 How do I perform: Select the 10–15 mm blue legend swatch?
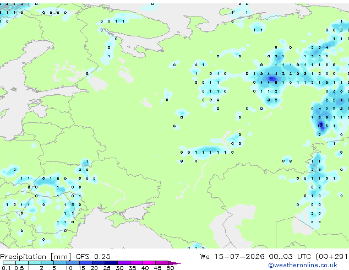click(x=73, y=263)
